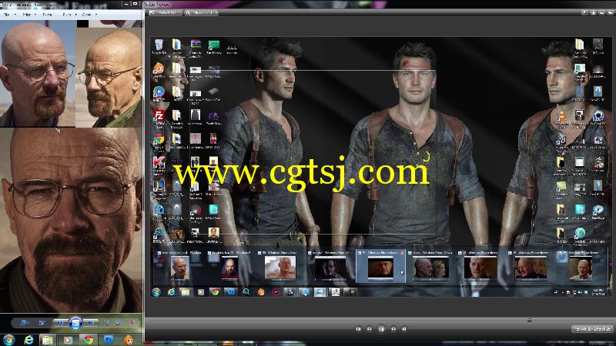Select the highlighted dark preview thumbnail
Viewport: 616px width, 346px height.
pyautogui.click(x=380, y=265)
